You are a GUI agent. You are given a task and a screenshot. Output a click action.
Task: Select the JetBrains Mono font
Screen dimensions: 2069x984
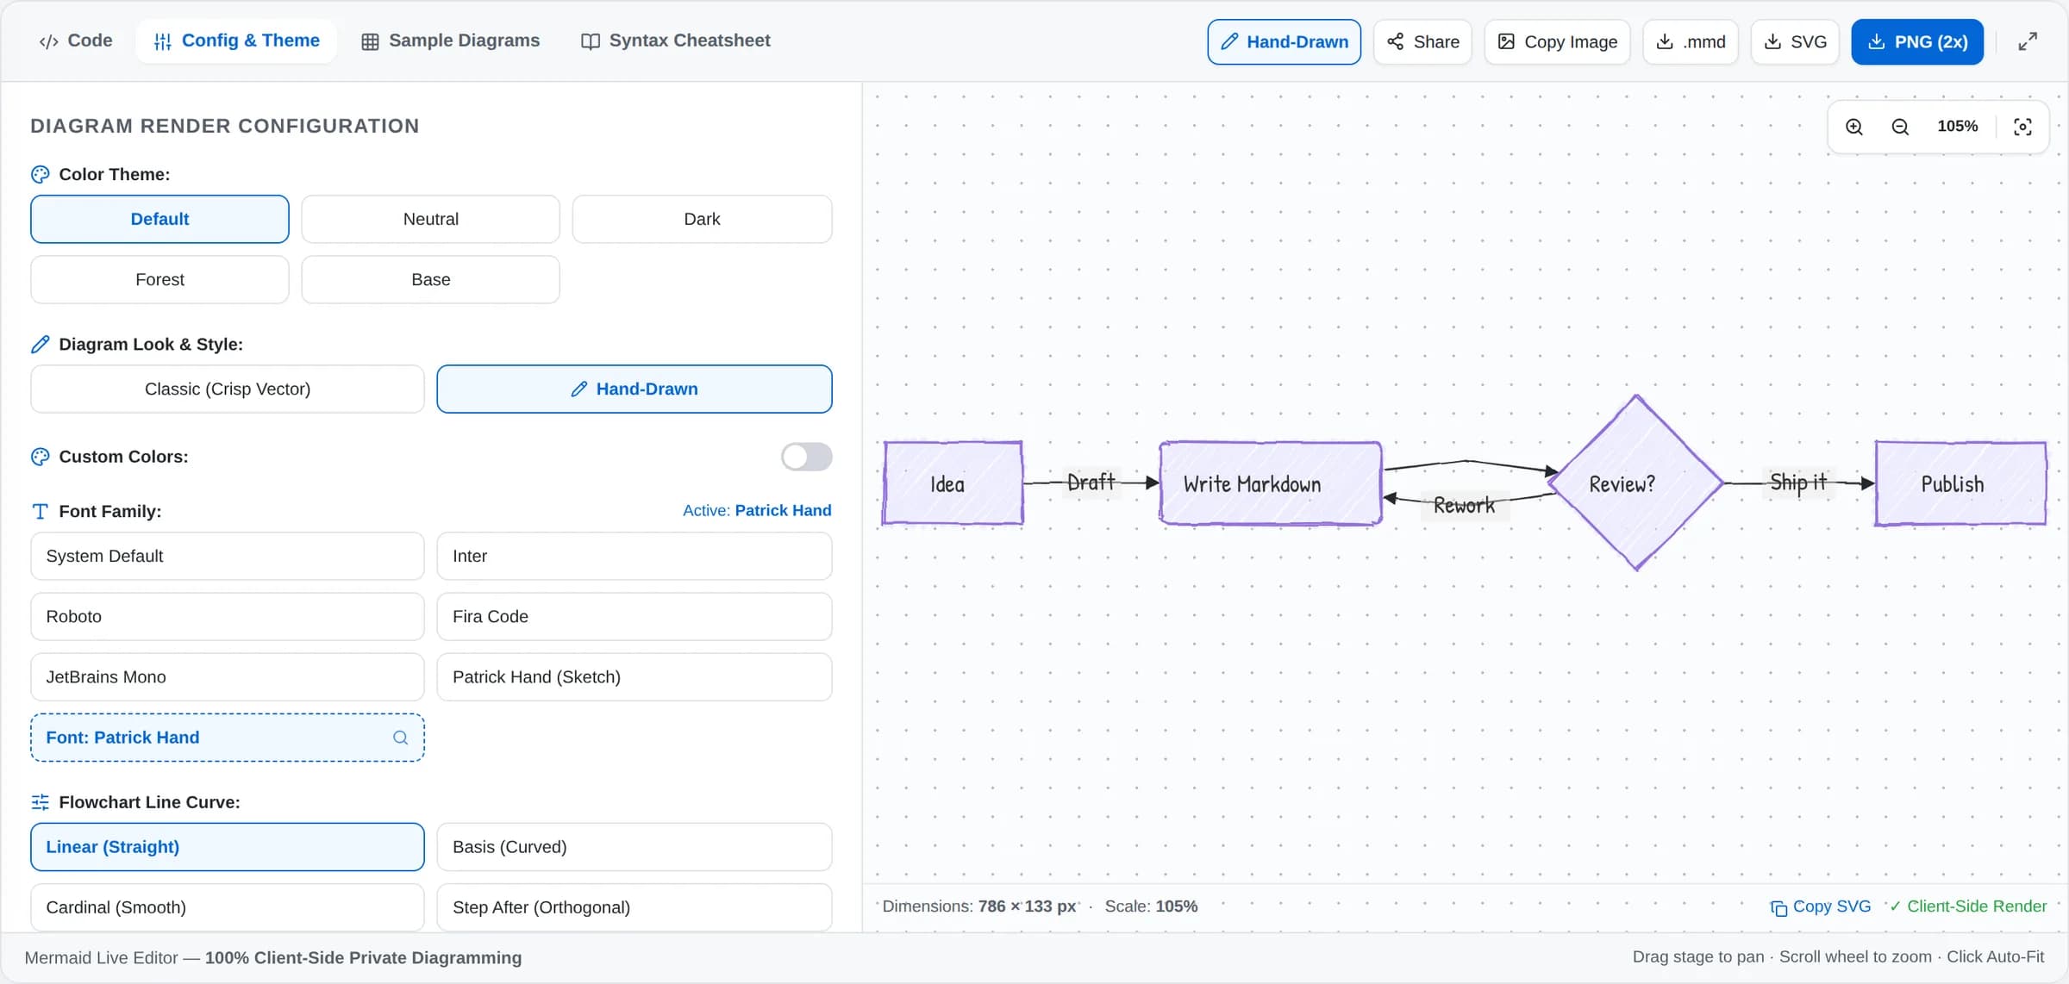[x=228, y=676]
